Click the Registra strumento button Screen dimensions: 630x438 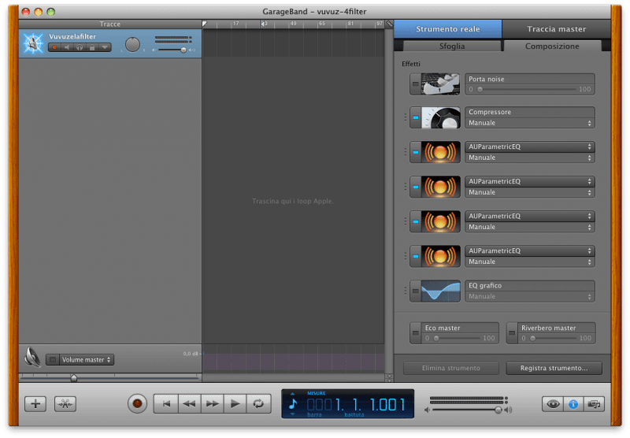(x=554, y=368)
